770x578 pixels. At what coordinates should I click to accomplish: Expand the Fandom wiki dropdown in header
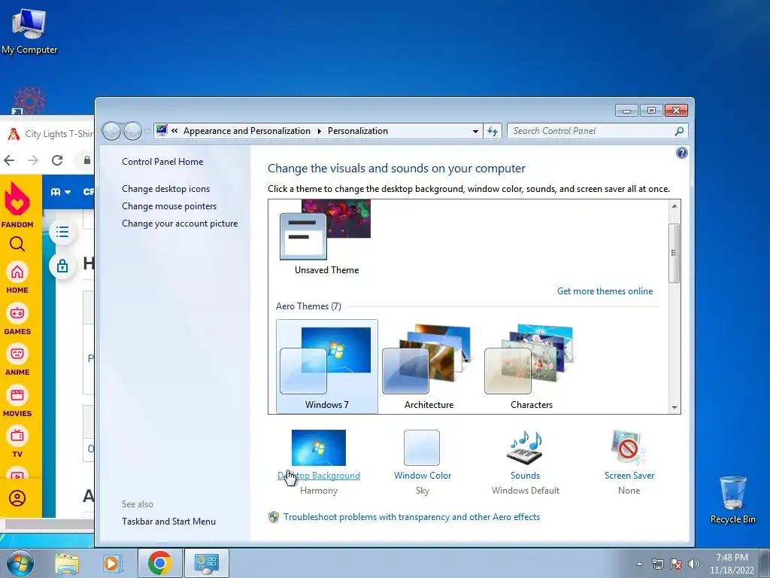tap(61, 192)
